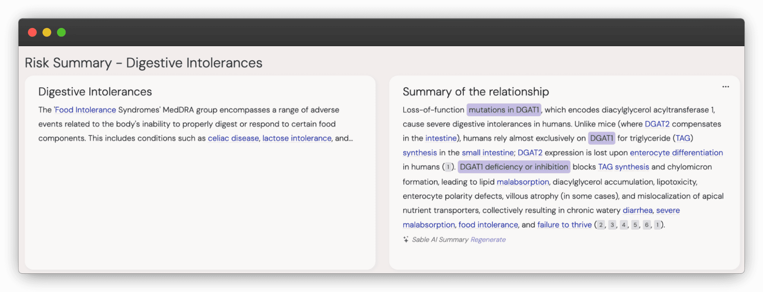Open citation badge 2 in reference list
Image resolution: width=763 pixels, height=292 pixels.
point(601,225)
